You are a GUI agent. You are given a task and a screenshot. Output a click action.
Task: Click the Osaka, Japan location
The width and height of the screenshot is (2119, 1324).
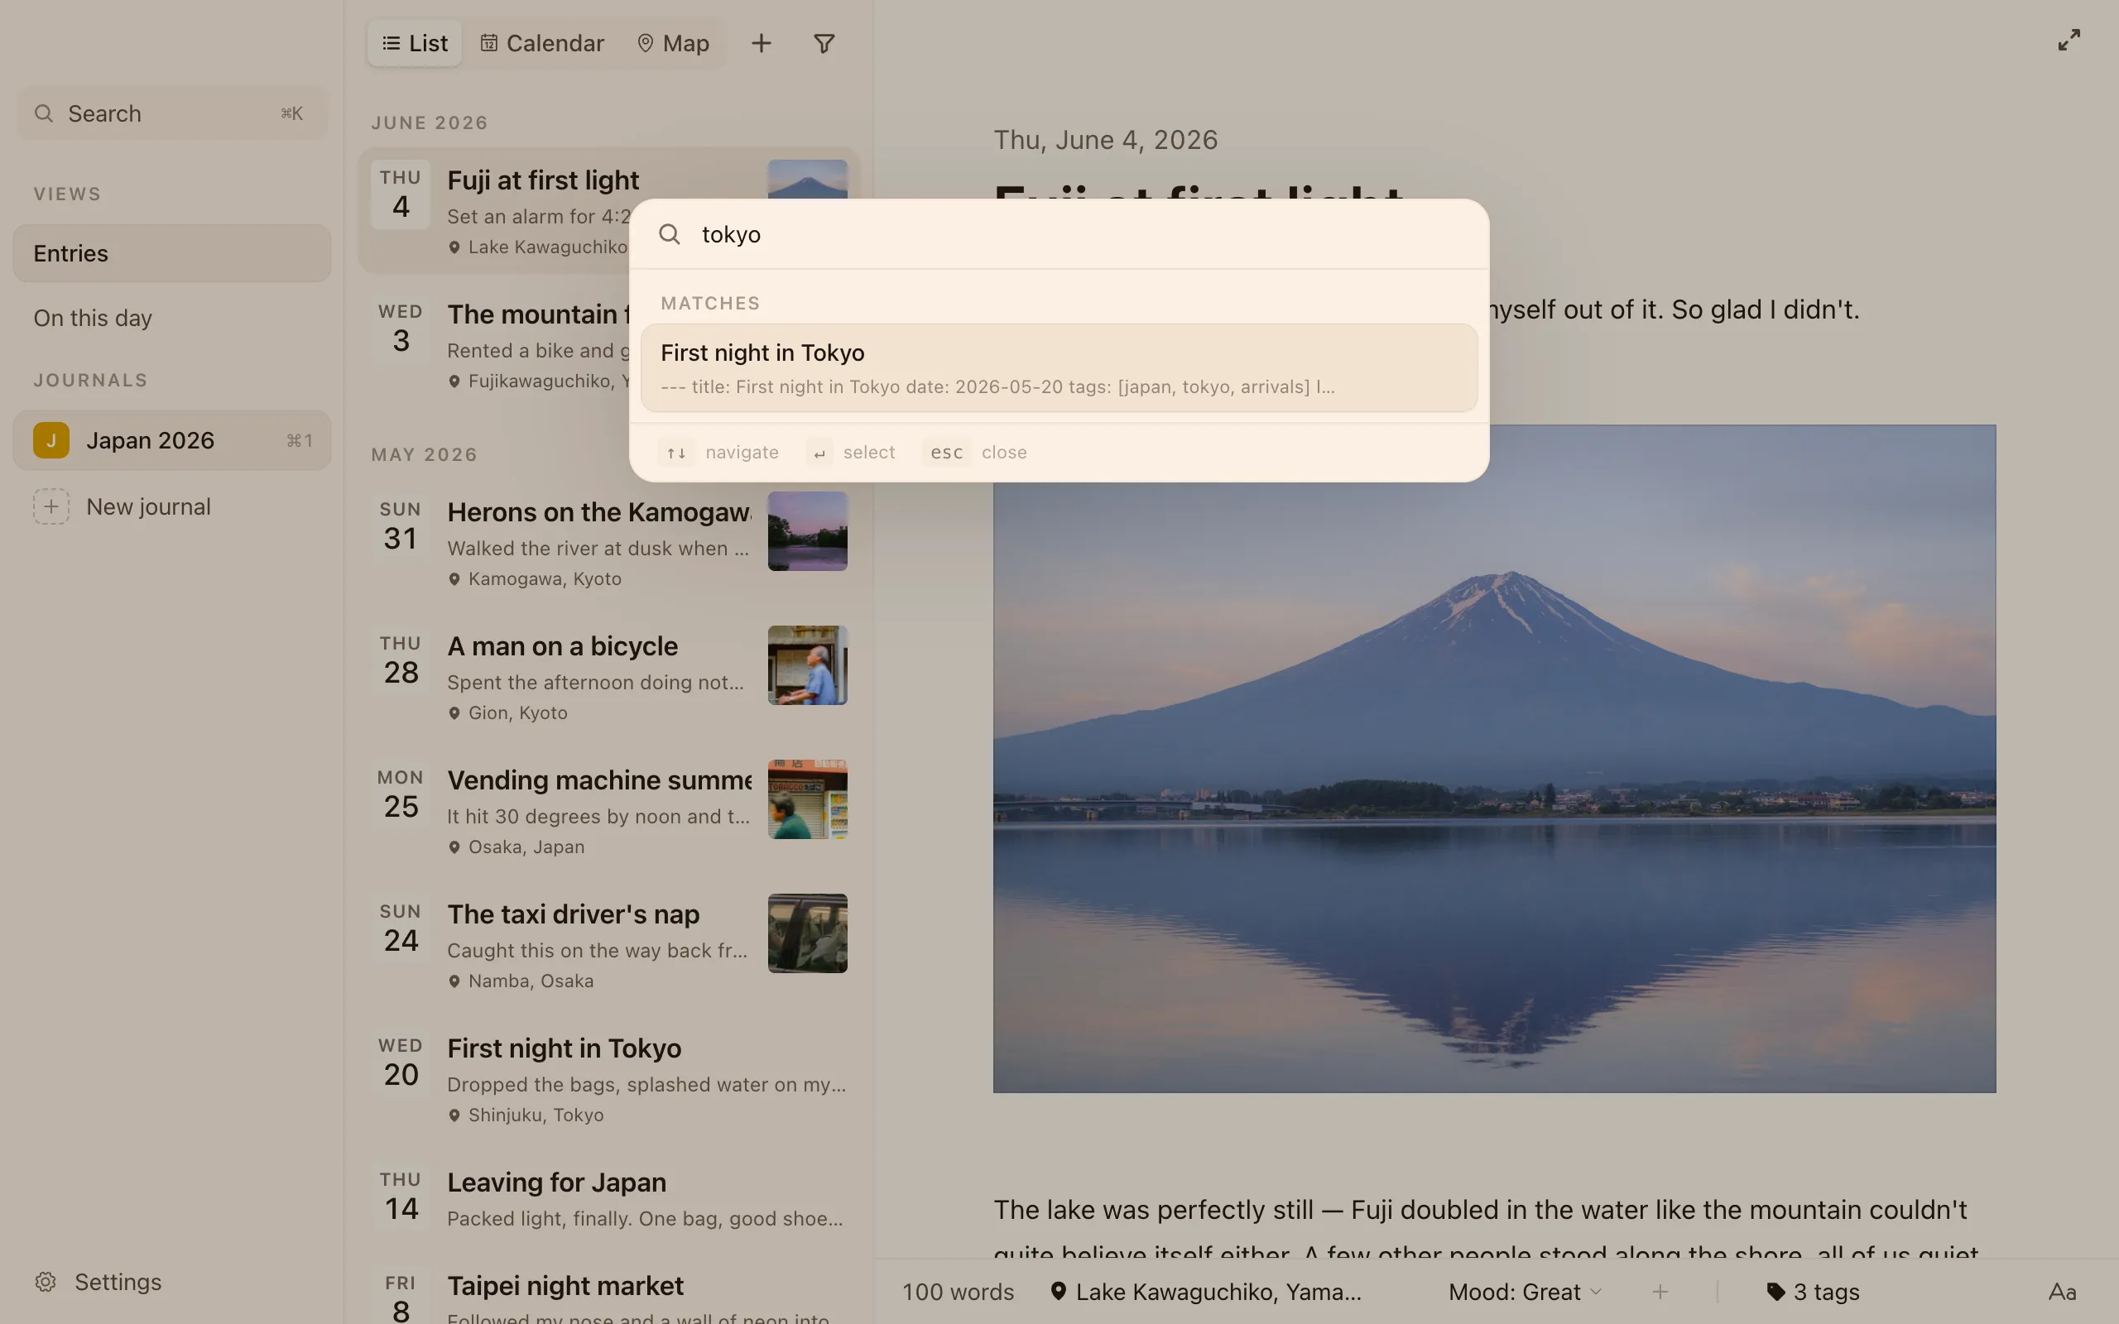(x=526, y=847)
